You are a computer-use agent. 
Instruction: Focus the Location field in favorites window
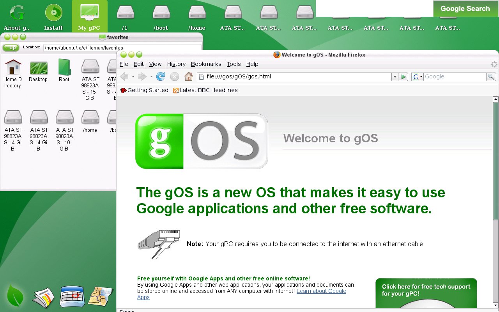coord(122,48)
